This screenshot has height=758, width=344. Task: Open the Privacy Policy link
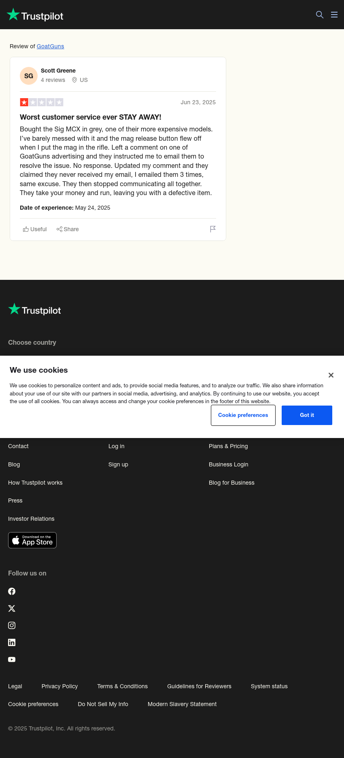(x=59, y=686)
